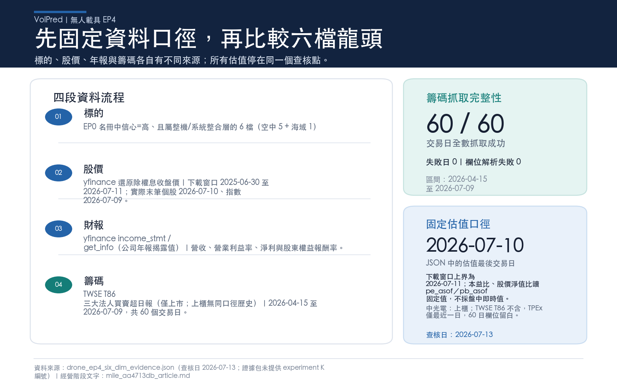Select the 股價 step heading
Image resolution: width=617 pixels, height=386 pixels.
pyautogui.click(x=94, y=169)
